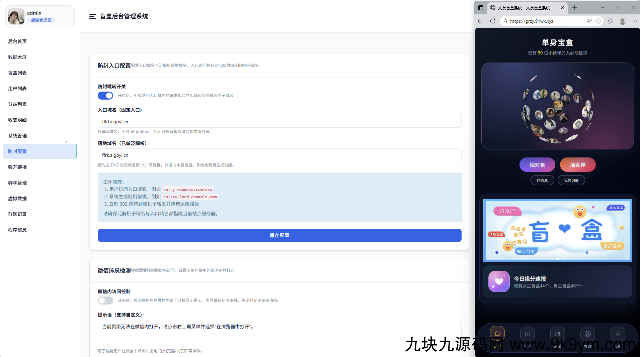The image size is (640, 357).
Task: Click the admin avatar image
Action: click(16, 16)
